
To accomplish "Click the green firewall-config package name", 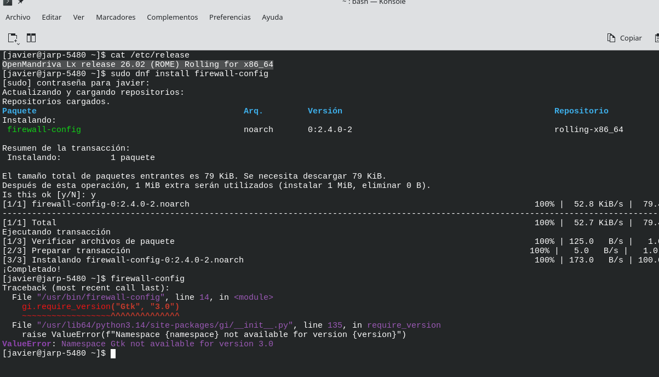I will (44, 130).
